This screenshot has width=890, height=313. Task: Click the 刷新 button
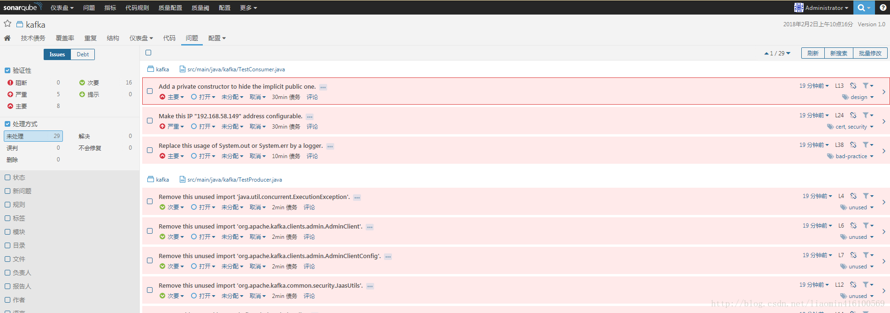[x=813, y=53]
